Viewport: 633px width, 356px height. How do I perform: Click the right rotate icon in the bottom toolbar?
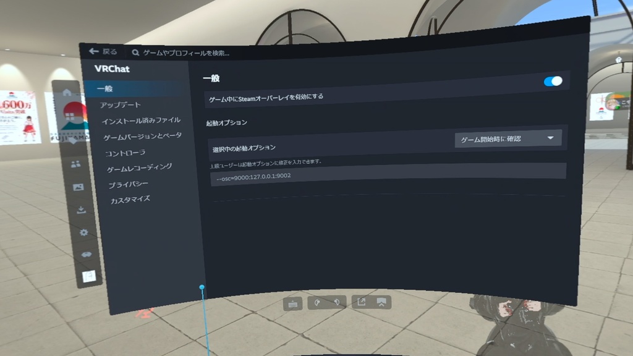(x=336, y=302)
